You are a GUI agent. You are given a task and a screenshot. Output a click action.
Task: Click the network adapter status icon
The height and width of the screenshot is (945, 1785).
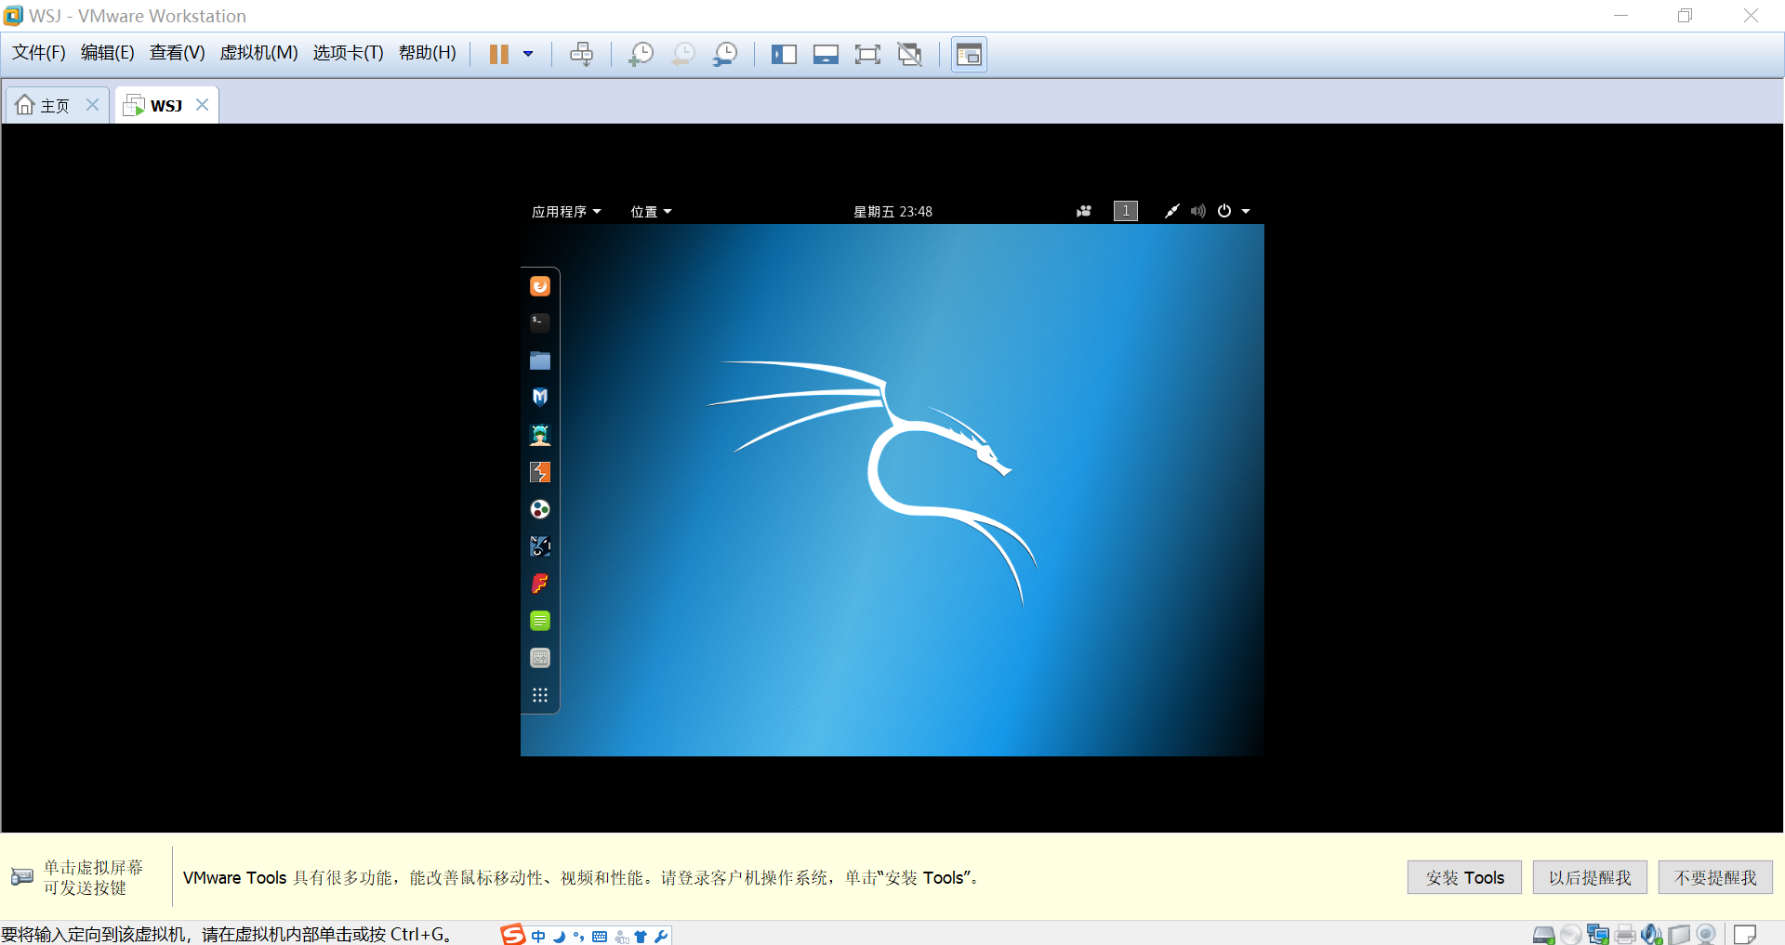tap(1598, 935)
